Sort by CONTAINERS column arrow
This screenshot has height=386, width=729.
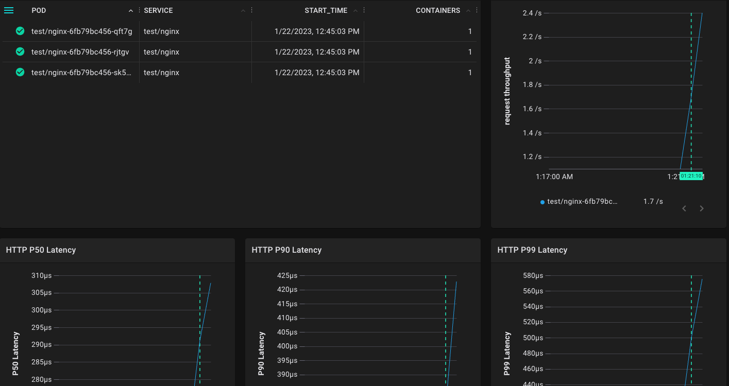tap(468, 11)
